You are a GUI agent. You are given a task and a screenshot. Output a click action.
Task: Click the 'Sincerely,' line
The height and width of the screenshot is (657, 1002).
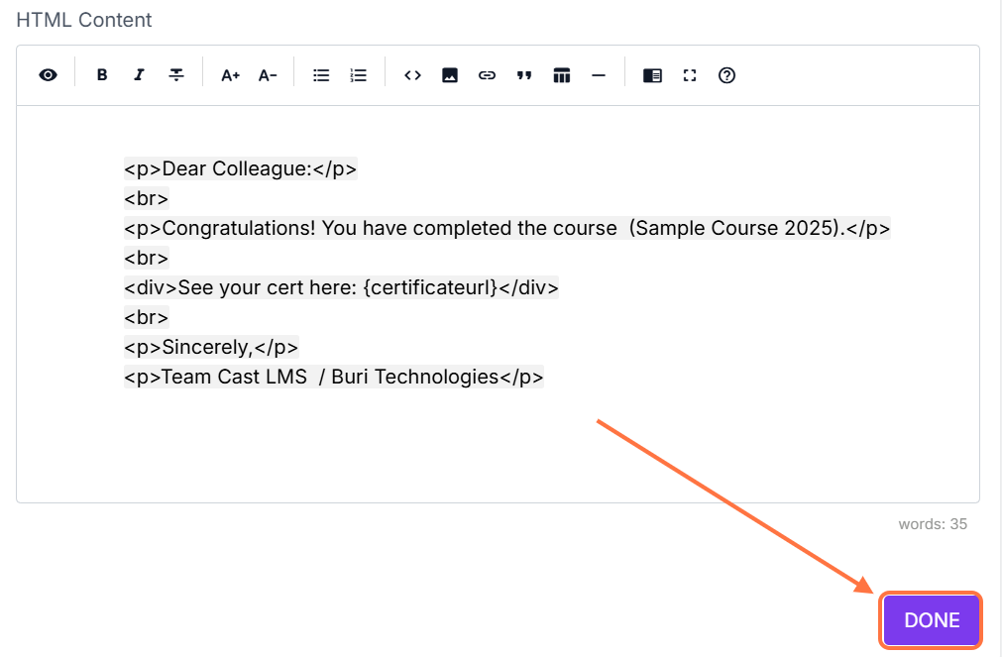click(x=211, y=347)
